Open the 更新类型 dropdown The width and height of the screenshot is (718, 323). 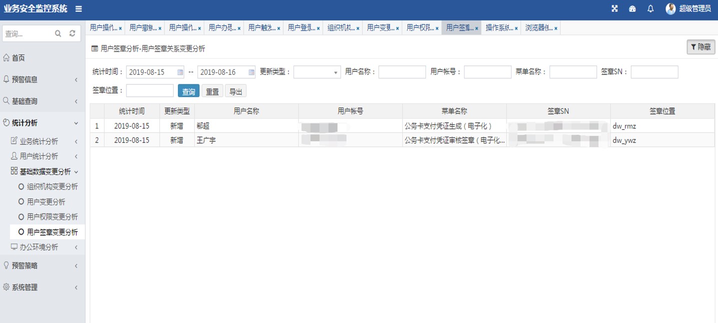(x=317, y=72)
